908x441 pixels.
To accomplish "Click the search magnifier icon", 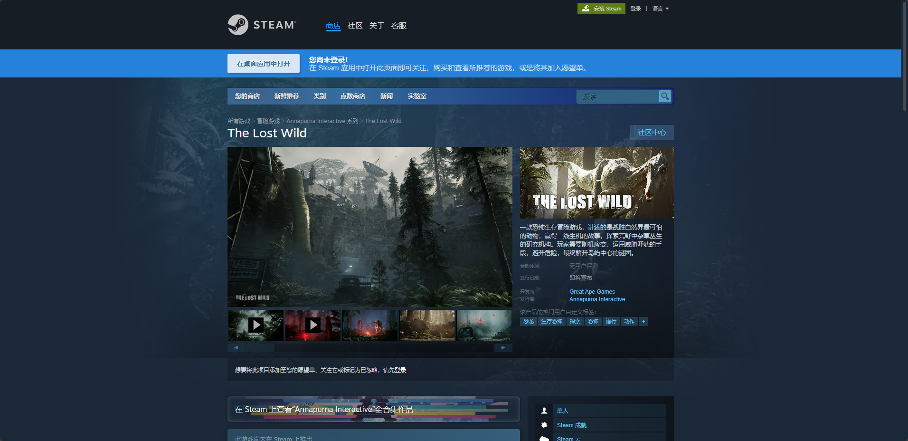I will click(665, 96).
